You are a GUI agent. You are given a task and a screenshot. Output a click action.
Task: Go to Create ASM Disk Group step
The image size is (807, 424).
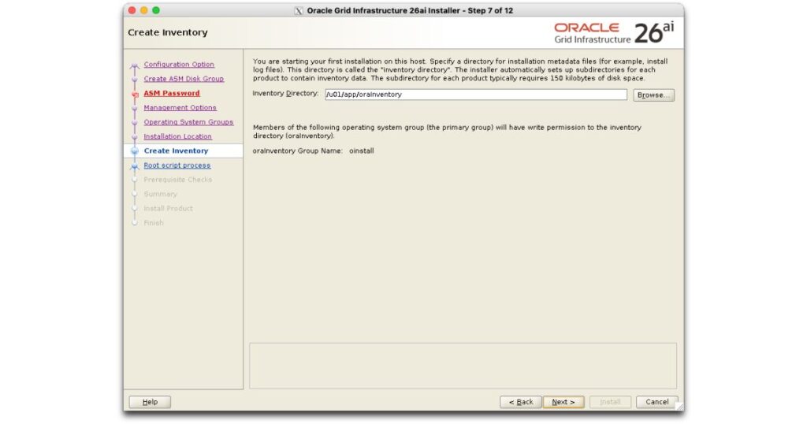tap(184, 79)
